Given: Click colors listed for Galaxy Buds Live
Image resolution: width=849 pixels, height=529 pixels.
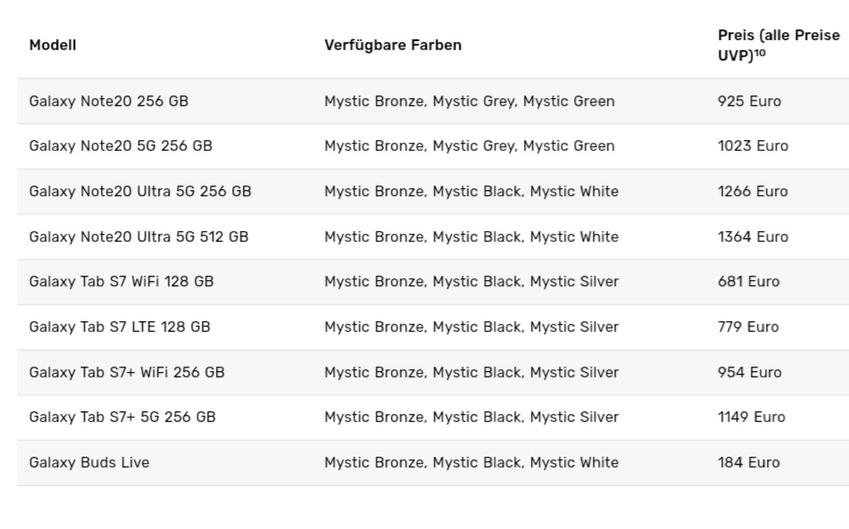Looking at the screenshot, I should coord(471,462).
